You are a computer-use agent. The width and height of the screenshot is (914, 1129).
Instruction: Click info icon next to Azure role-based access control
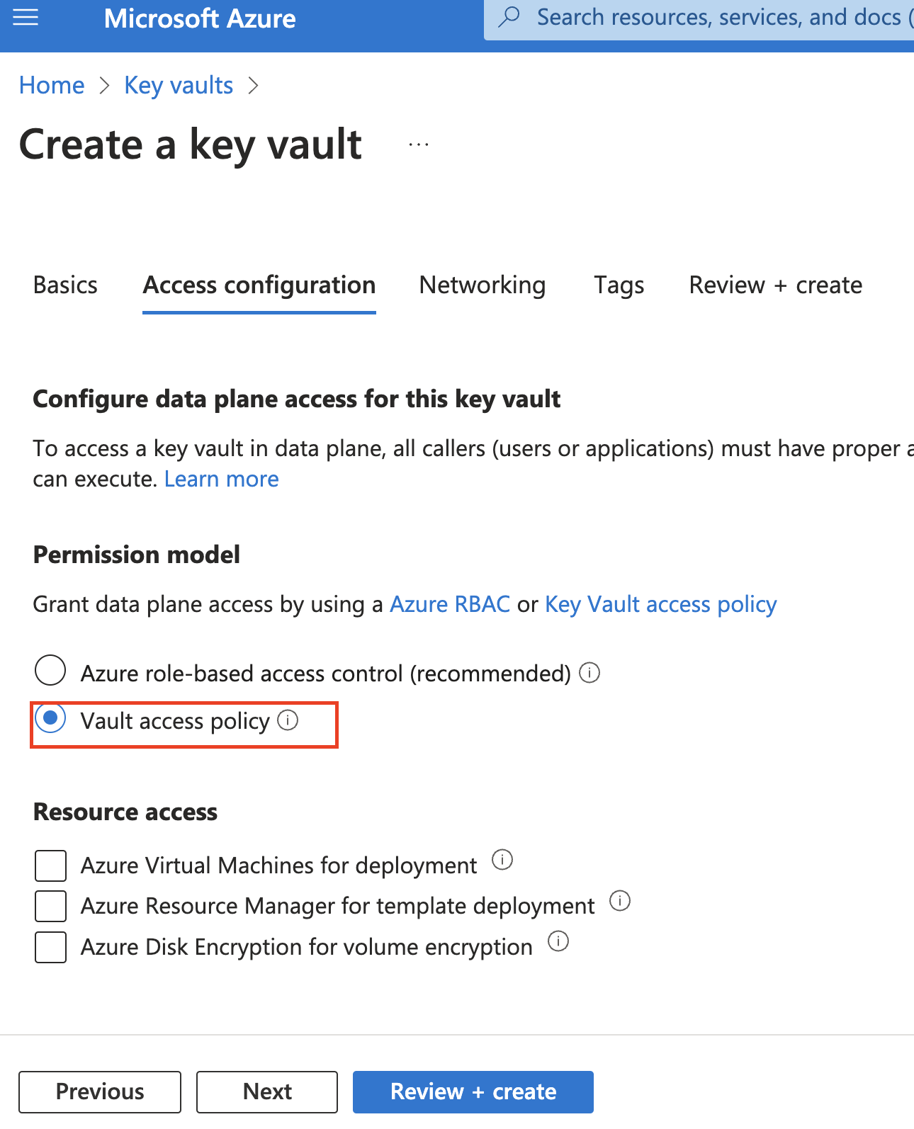[x=589, y=672]
